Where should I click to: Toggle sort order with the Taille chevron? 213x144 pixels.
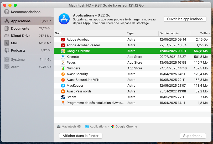(x=209, y=34)
